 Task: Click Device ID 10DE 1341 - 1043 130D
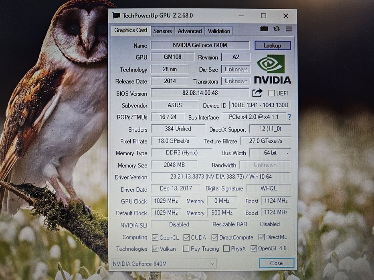pyautogui.click(x=260, y=105)
